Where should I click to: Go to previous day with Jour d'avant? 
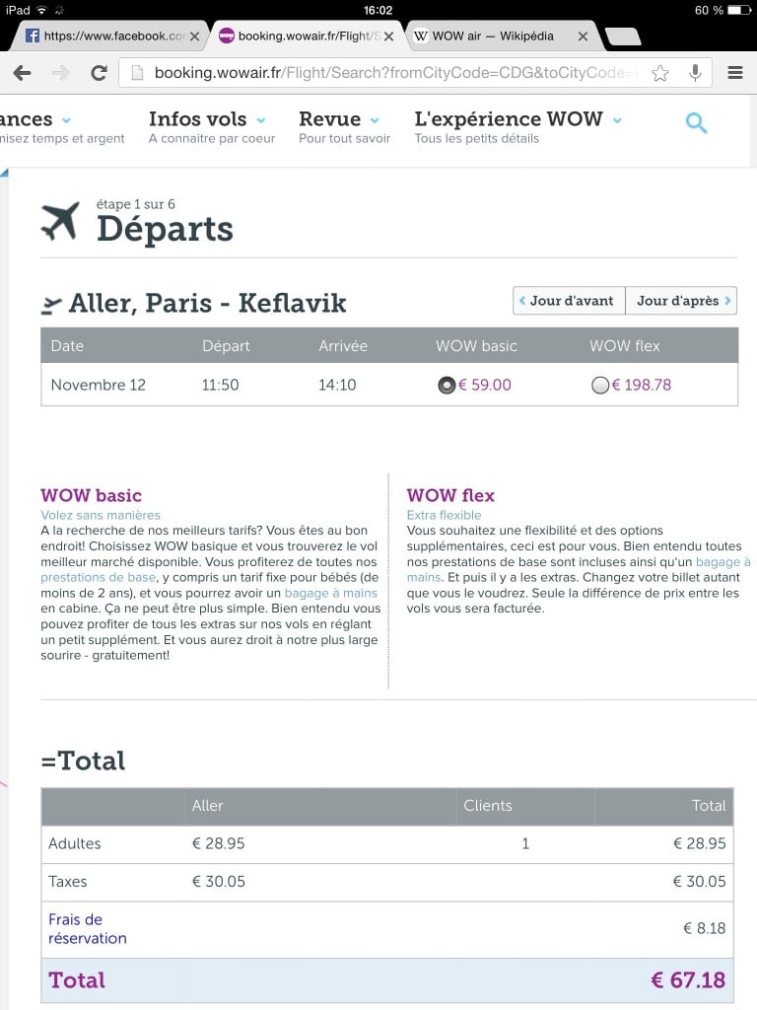tap(570, 301)
